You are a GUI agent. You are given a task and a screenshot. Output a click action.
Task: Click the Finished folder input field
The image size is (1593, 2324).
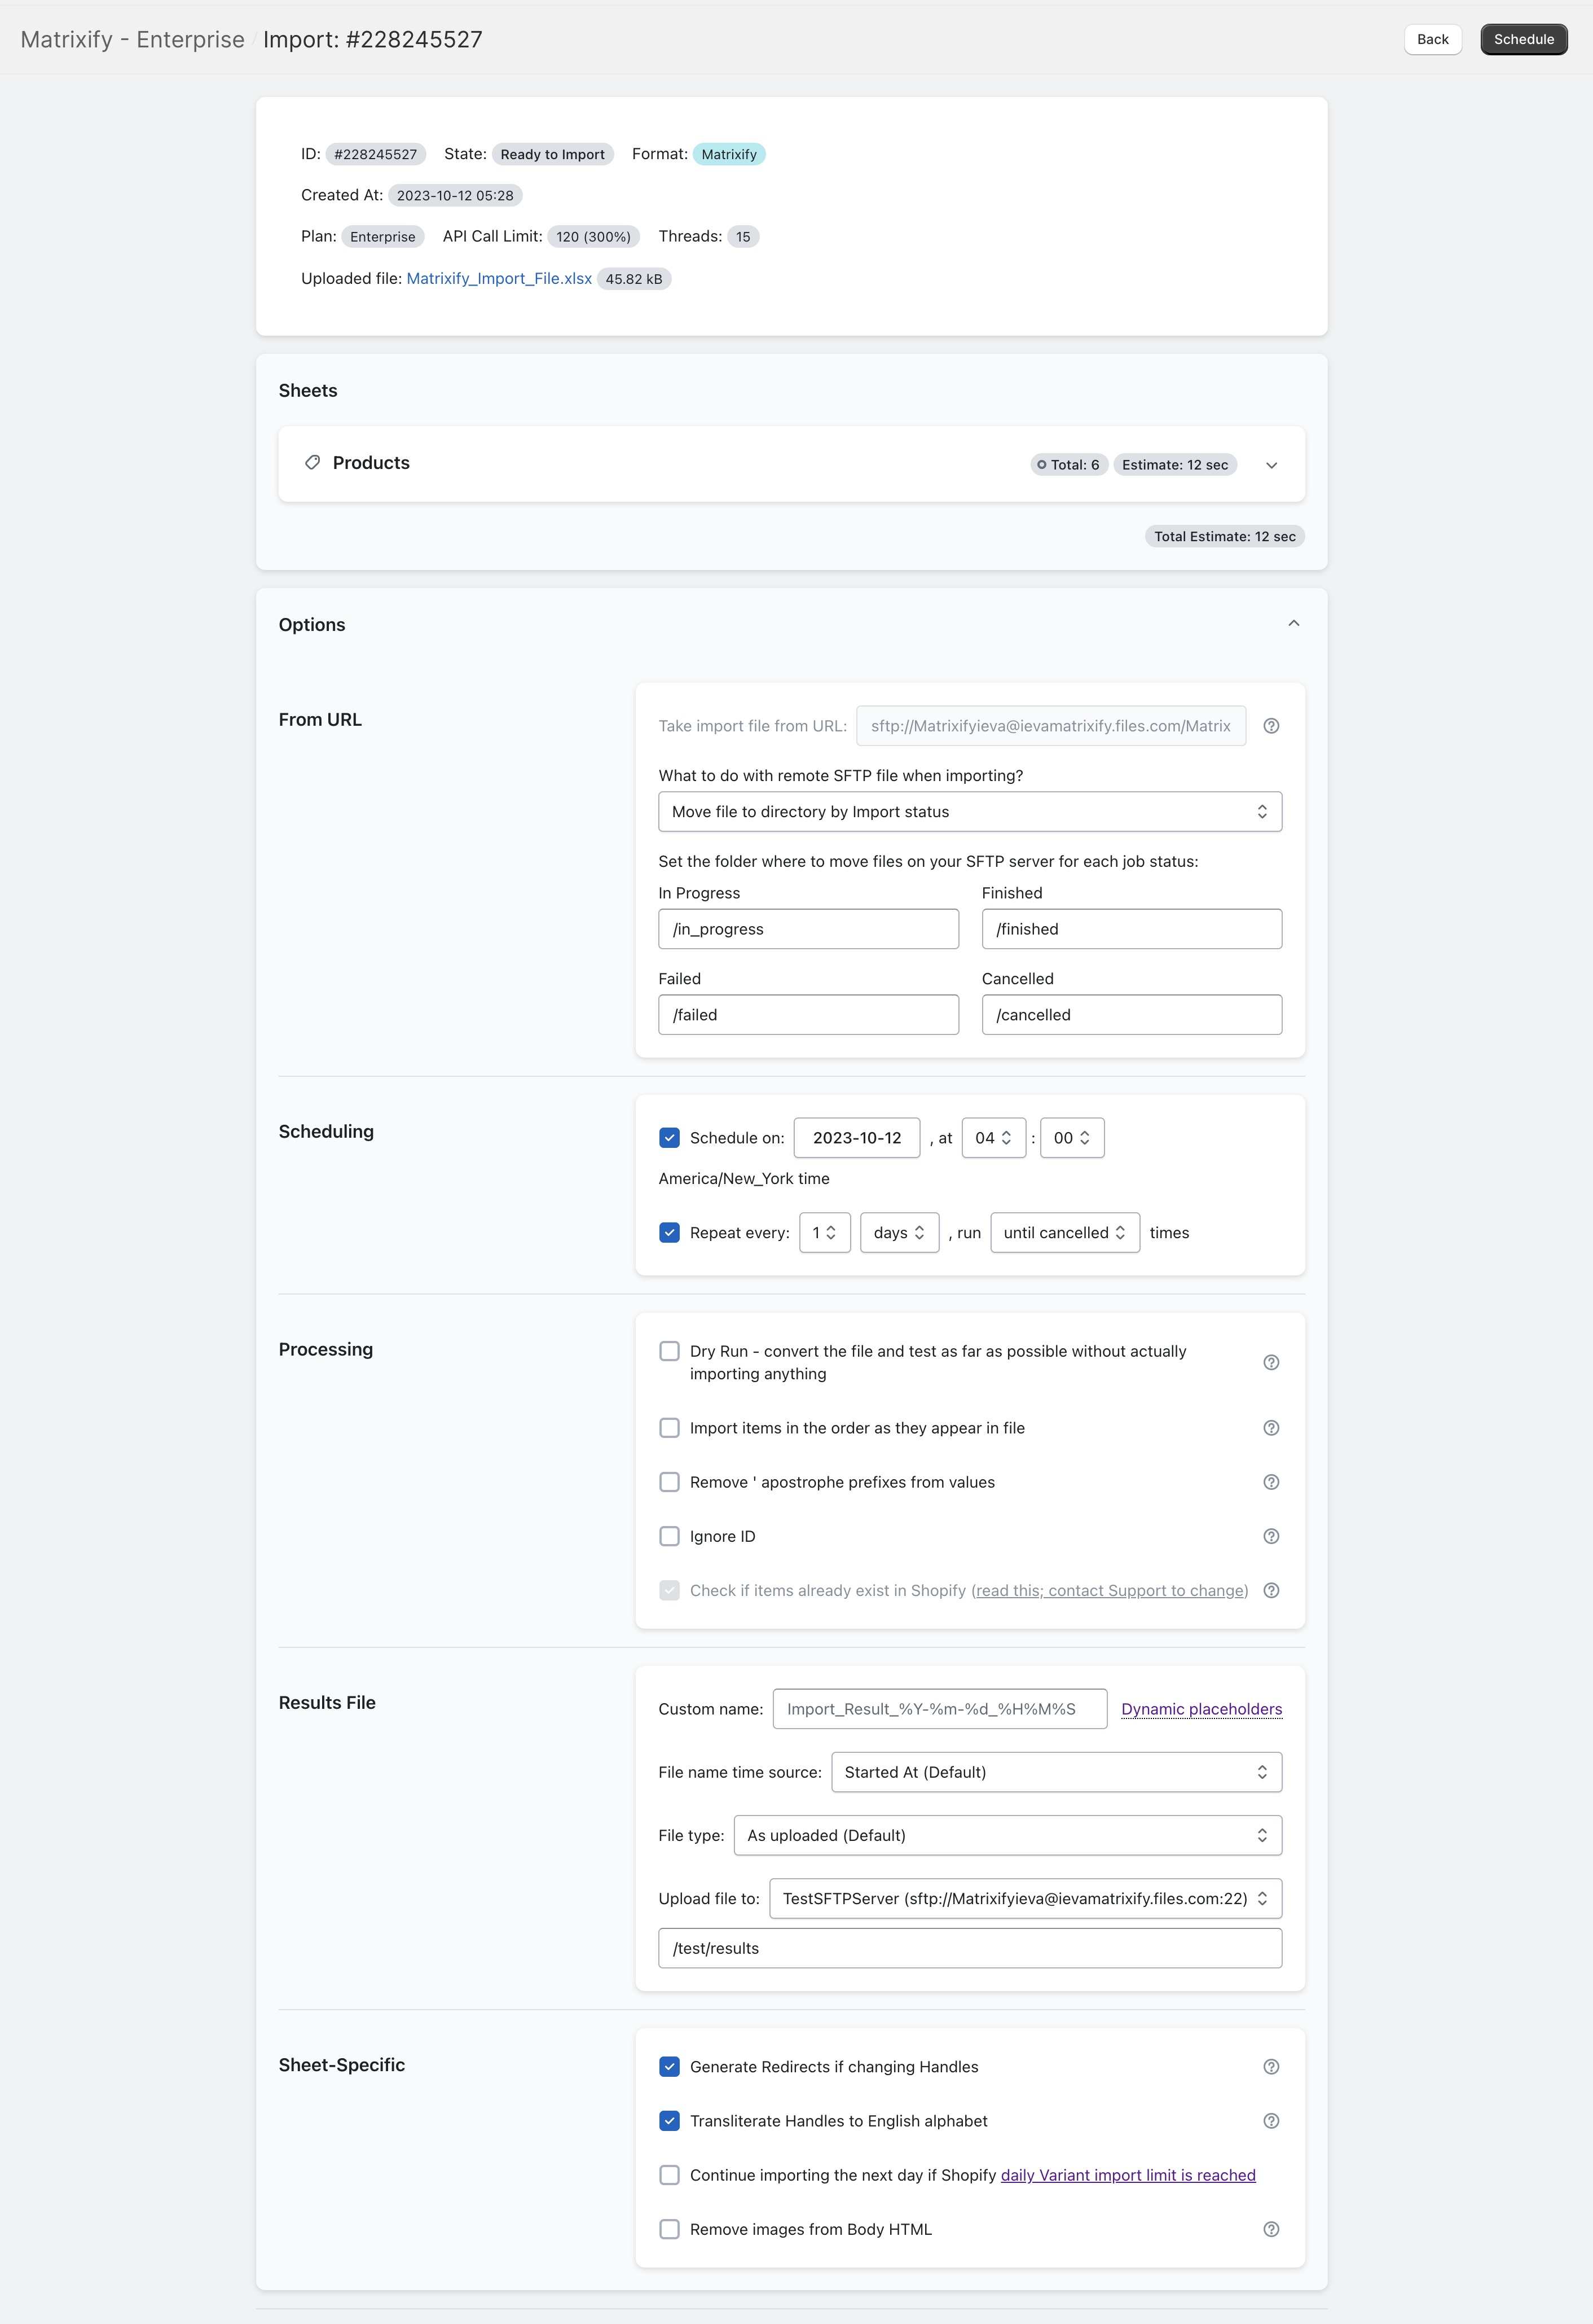pos(1132,929)
